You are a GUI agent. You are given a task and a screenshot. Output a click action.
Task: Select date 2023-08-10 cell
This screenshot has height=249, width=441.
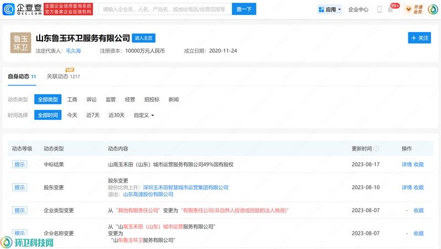365,187
